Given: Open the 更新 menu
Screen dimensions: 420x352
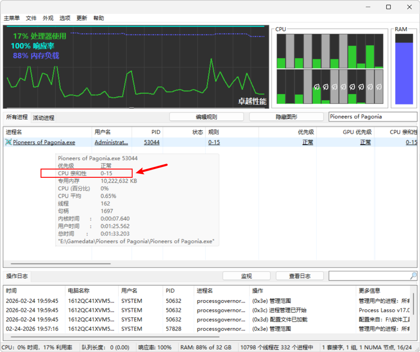Looking at the screenshot, I should tap(82, 18).
